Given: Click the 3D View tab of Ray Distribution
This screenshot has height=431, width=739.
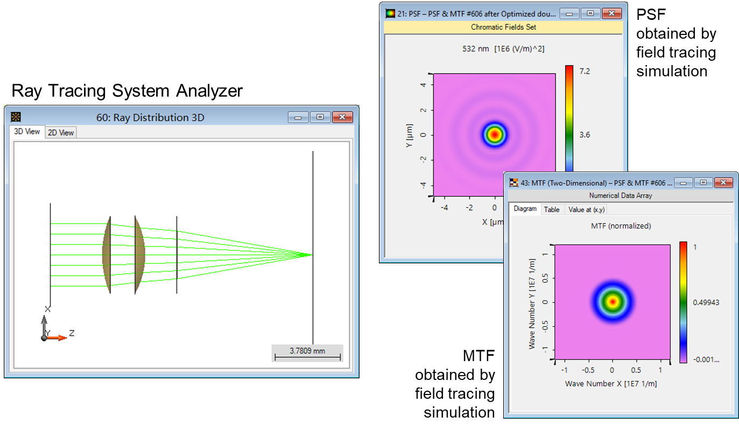Looking at the screenshot, I should point(26,131).
